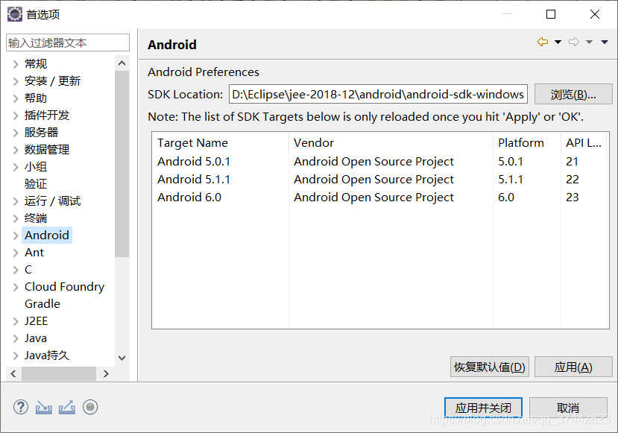Click the Vendor column header
Viewport: 618px width, 433px height.
[x=391, y=142]
